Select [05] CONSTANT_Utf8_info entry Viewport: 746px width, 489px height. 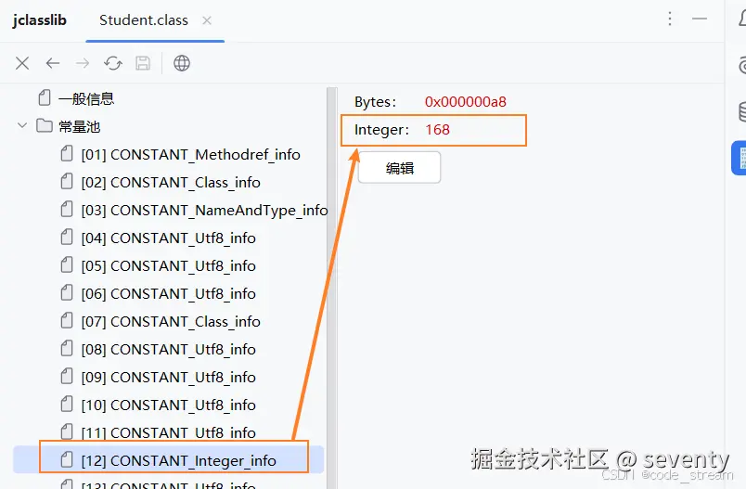tap(169, 266)
